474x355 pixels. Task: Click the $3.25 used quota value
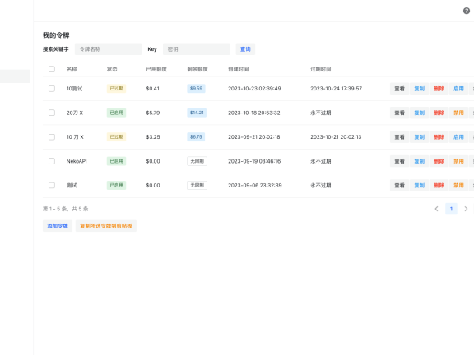[x=153, y=137]
